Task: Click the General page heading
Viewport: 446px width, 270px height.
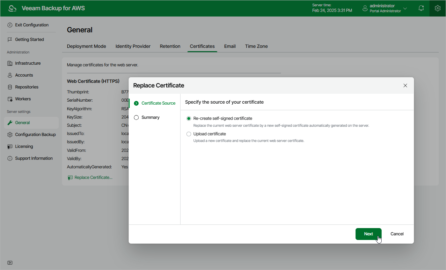Action: coord(80,30)
